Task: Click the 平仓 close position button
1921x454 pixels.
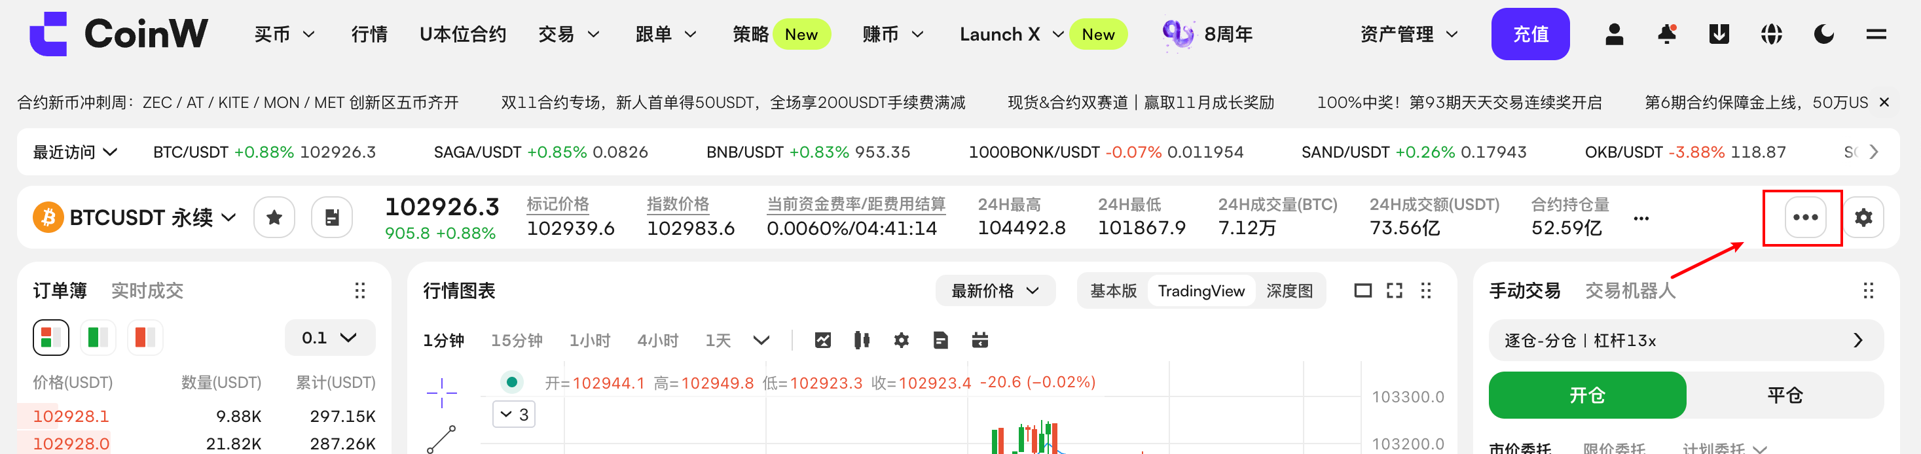Action: 1784,395
